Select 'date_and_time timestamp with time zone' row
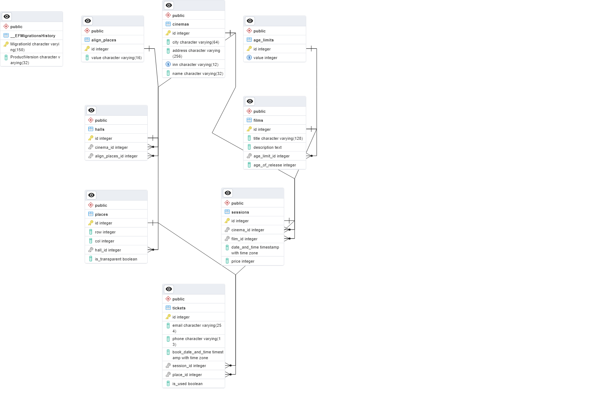 tap(253, 250)
